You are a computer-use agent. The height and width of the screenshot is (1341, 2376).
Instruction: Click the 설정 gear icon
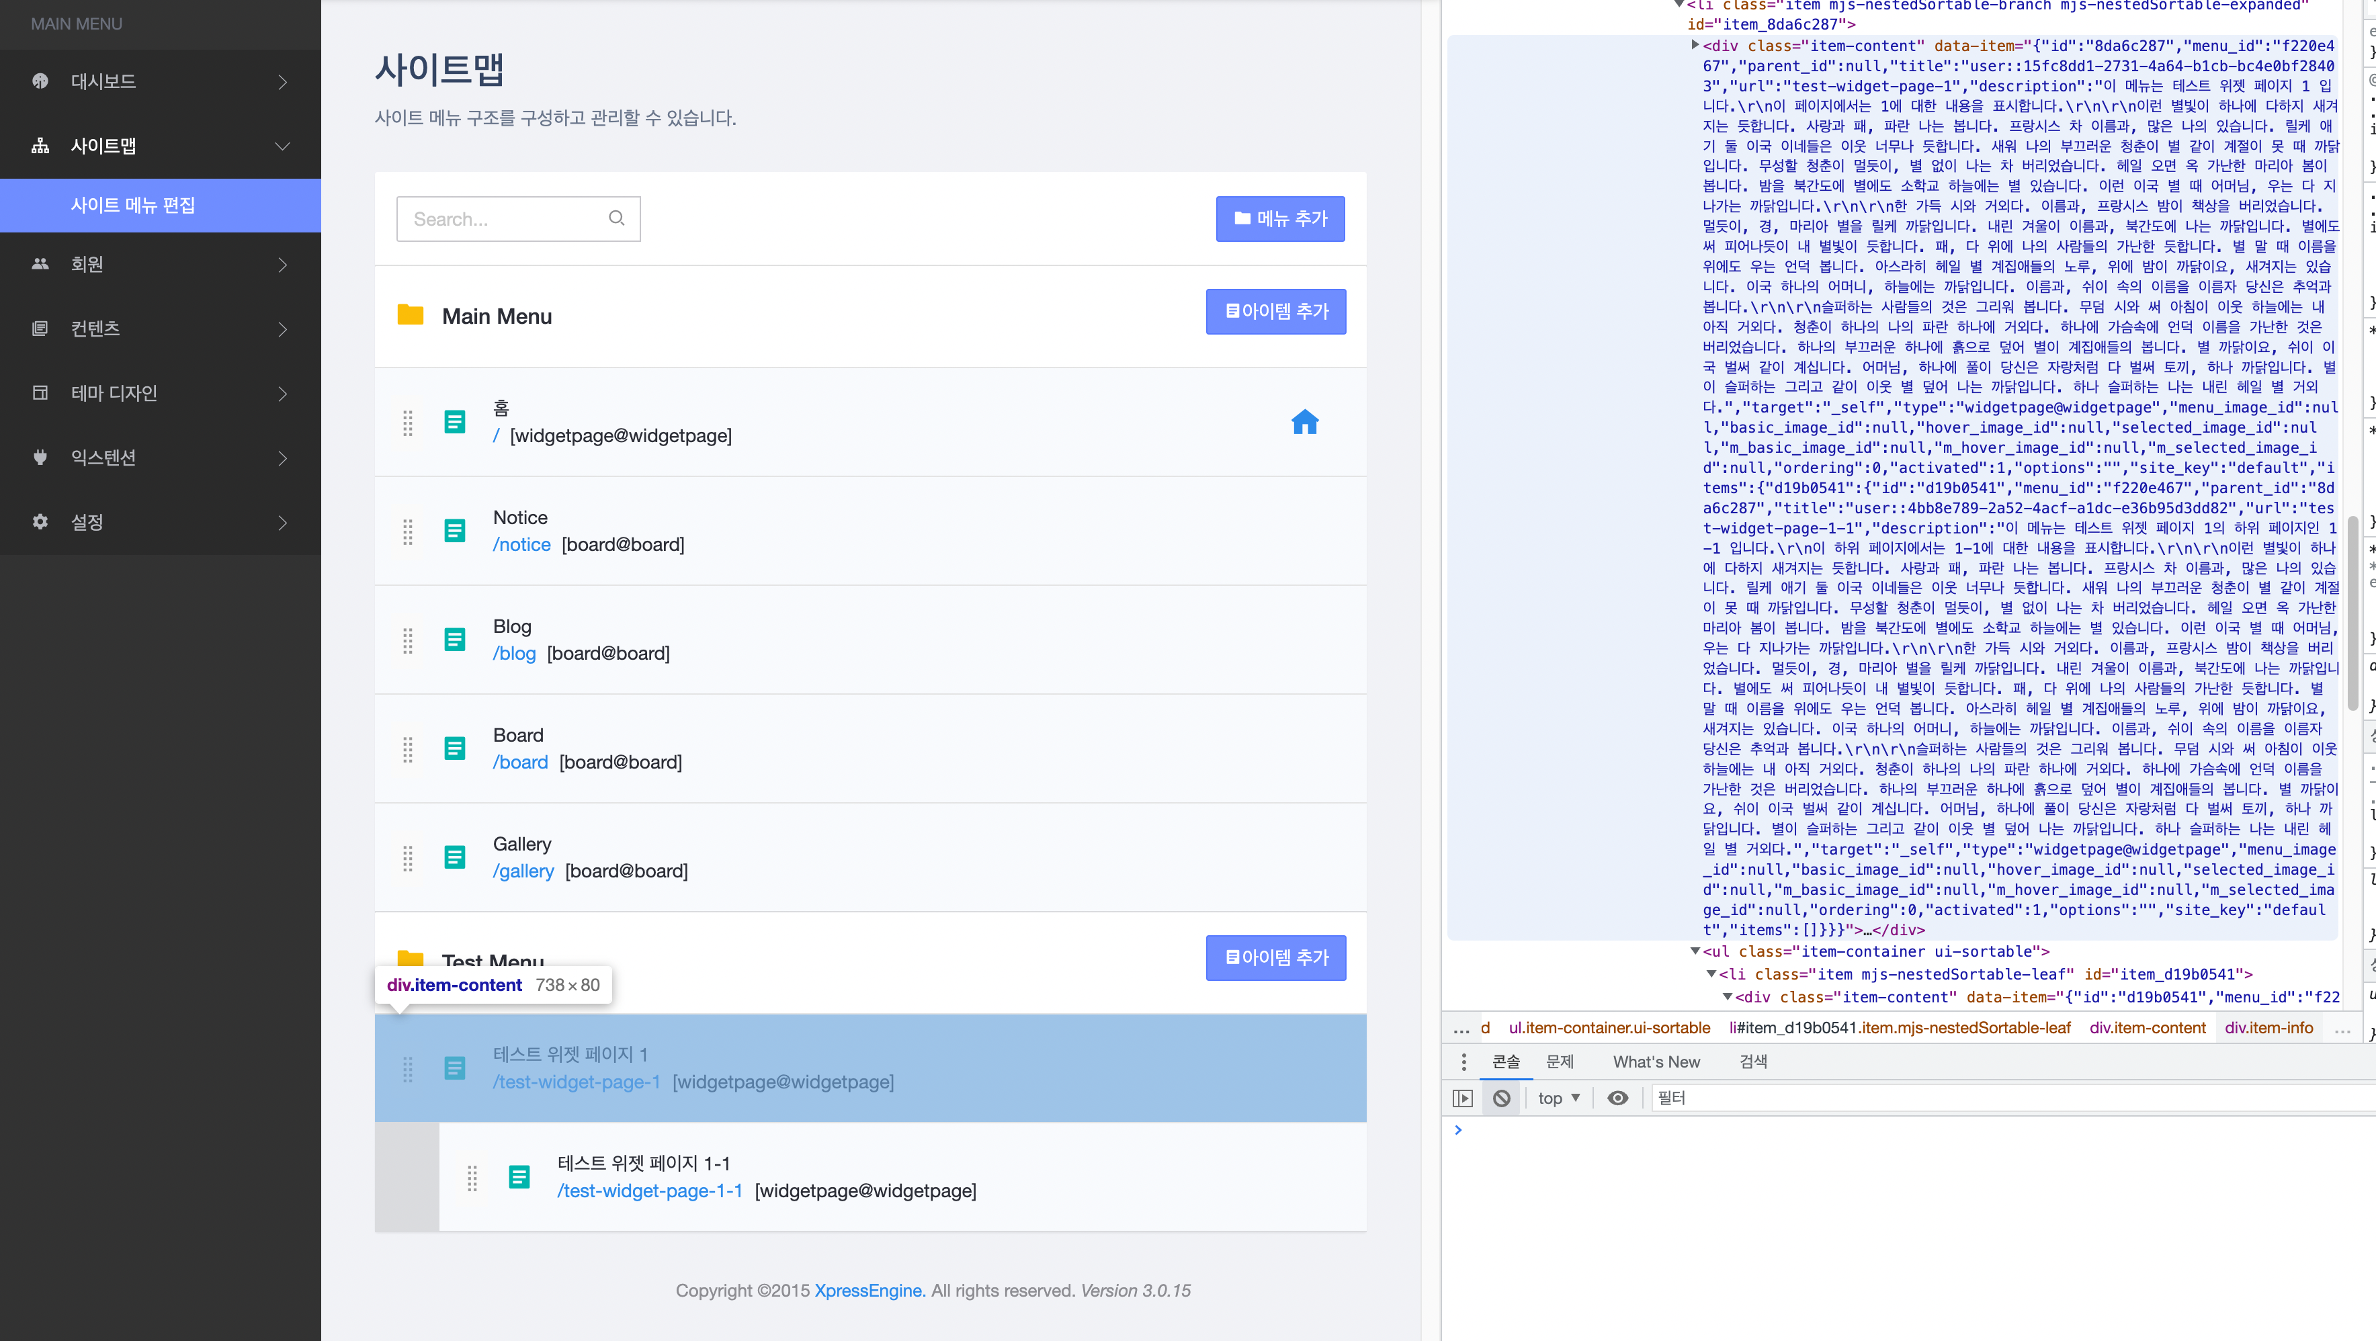pos(40,522)
